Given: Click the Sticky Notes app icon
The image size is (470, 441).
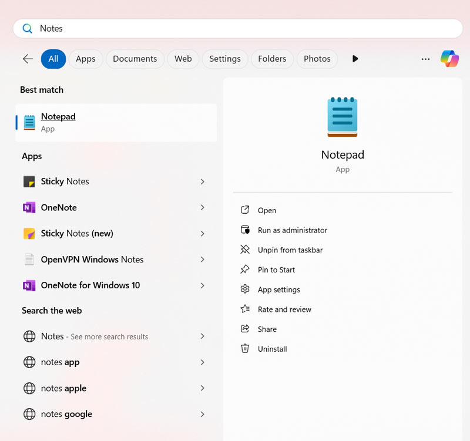Looking at the screenshot, I should [x=29, y=181].
